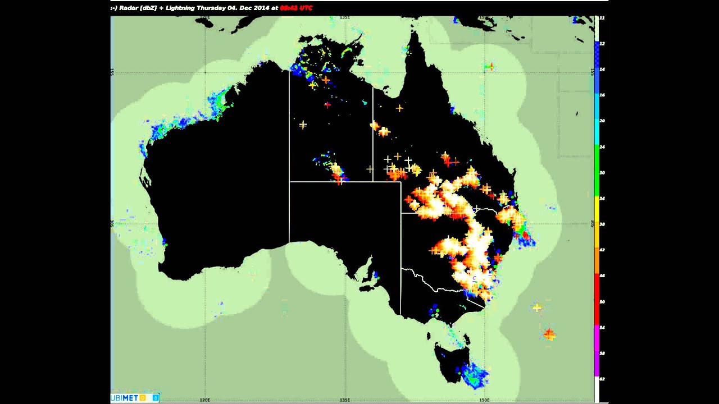Click the '135E' longitude label on bottom axis

[x=344, y=400]
